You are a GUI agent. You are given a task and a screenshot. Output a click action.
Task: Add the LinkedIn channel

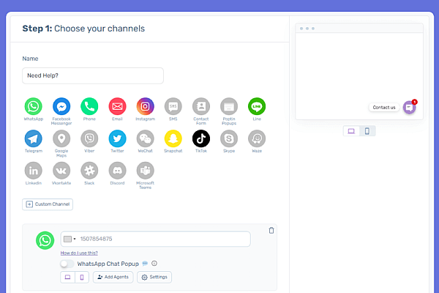tap(34, 171)
